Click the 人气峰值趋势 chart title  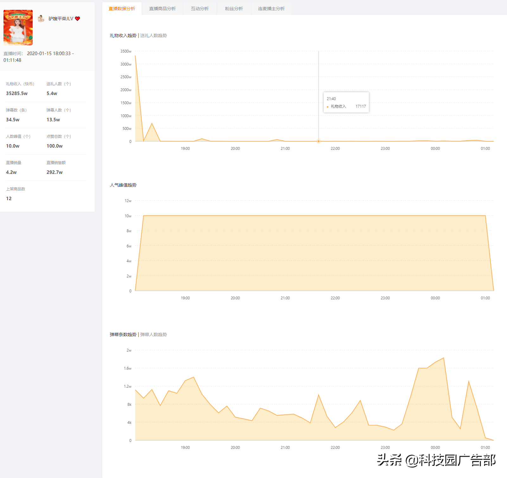point(123,185)
